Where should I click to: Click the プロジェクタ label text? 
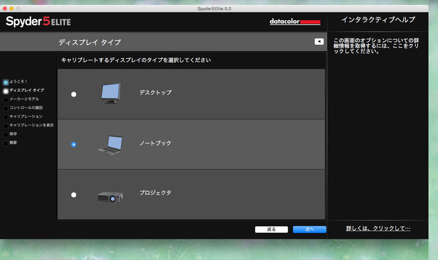tap(156, 193)
